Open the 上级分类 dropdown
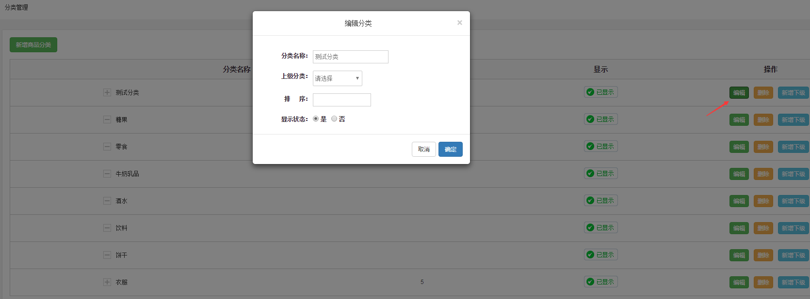Viewport: 810px width, 299px height. click(x=338, y=78)
